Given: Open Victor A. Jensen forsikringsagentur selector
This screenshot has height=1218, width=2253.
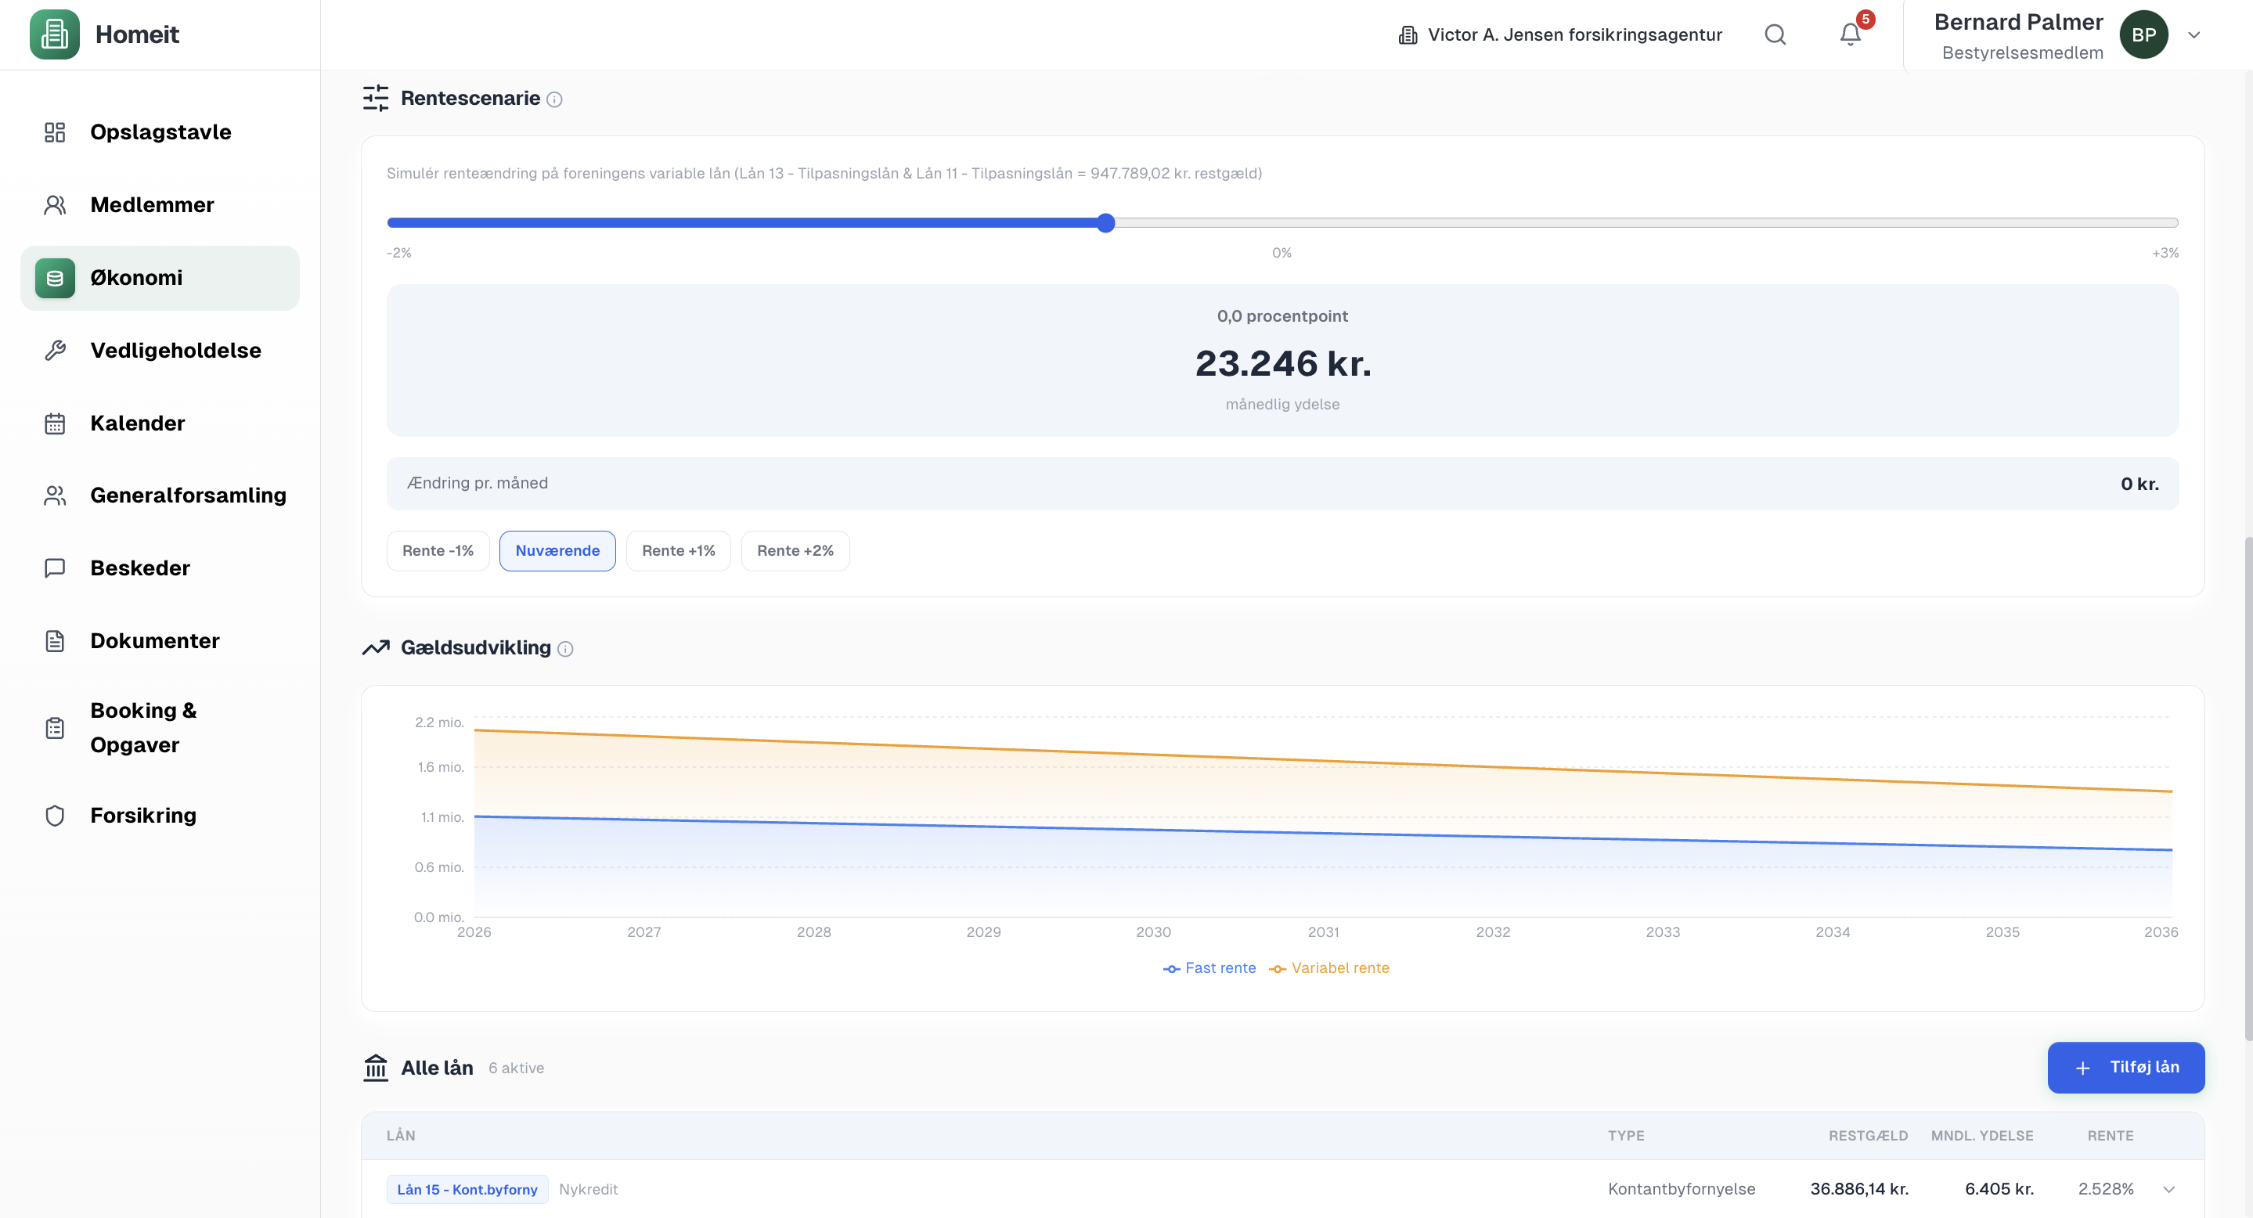Looking at the screenshot, I should (x=1561, y=35).
